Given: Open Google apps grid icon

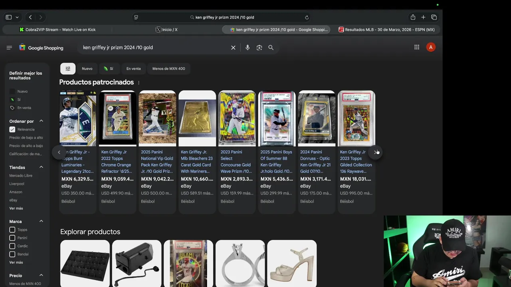Looking at the screenshot, I should coord(417,47).
